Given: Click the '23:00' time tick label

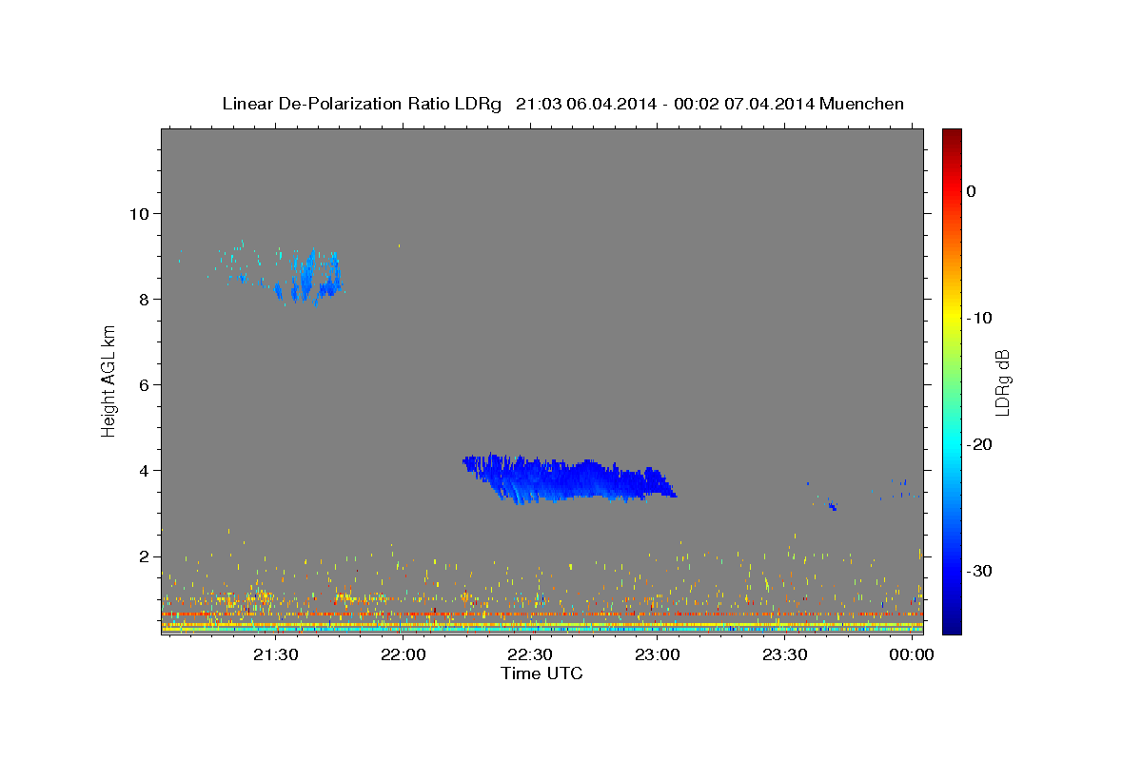Looking at the screenshot, I should click(658, 655).
